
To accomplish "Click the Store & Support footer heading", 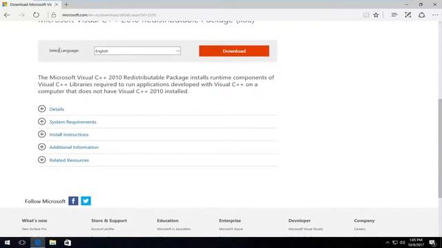I will click(x=109, y=220).
